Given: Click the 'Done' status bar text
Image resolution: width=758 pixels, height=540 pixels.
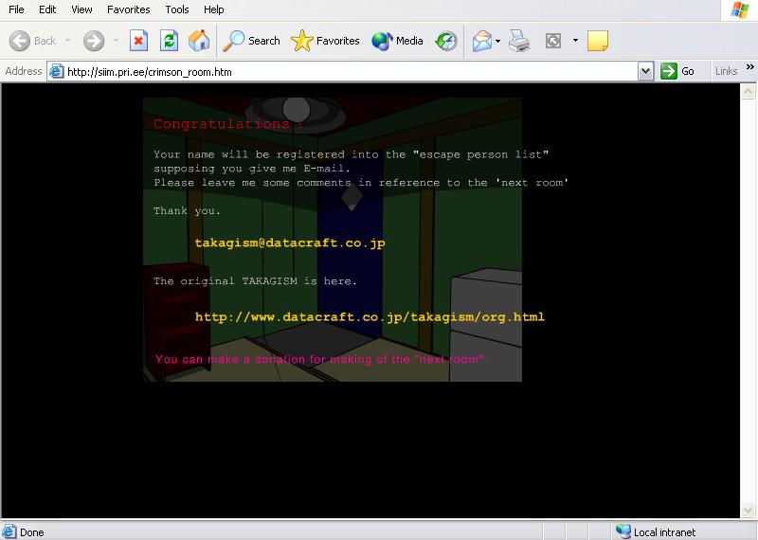Looking at the screenshot, I should click(x=32, y=532).
